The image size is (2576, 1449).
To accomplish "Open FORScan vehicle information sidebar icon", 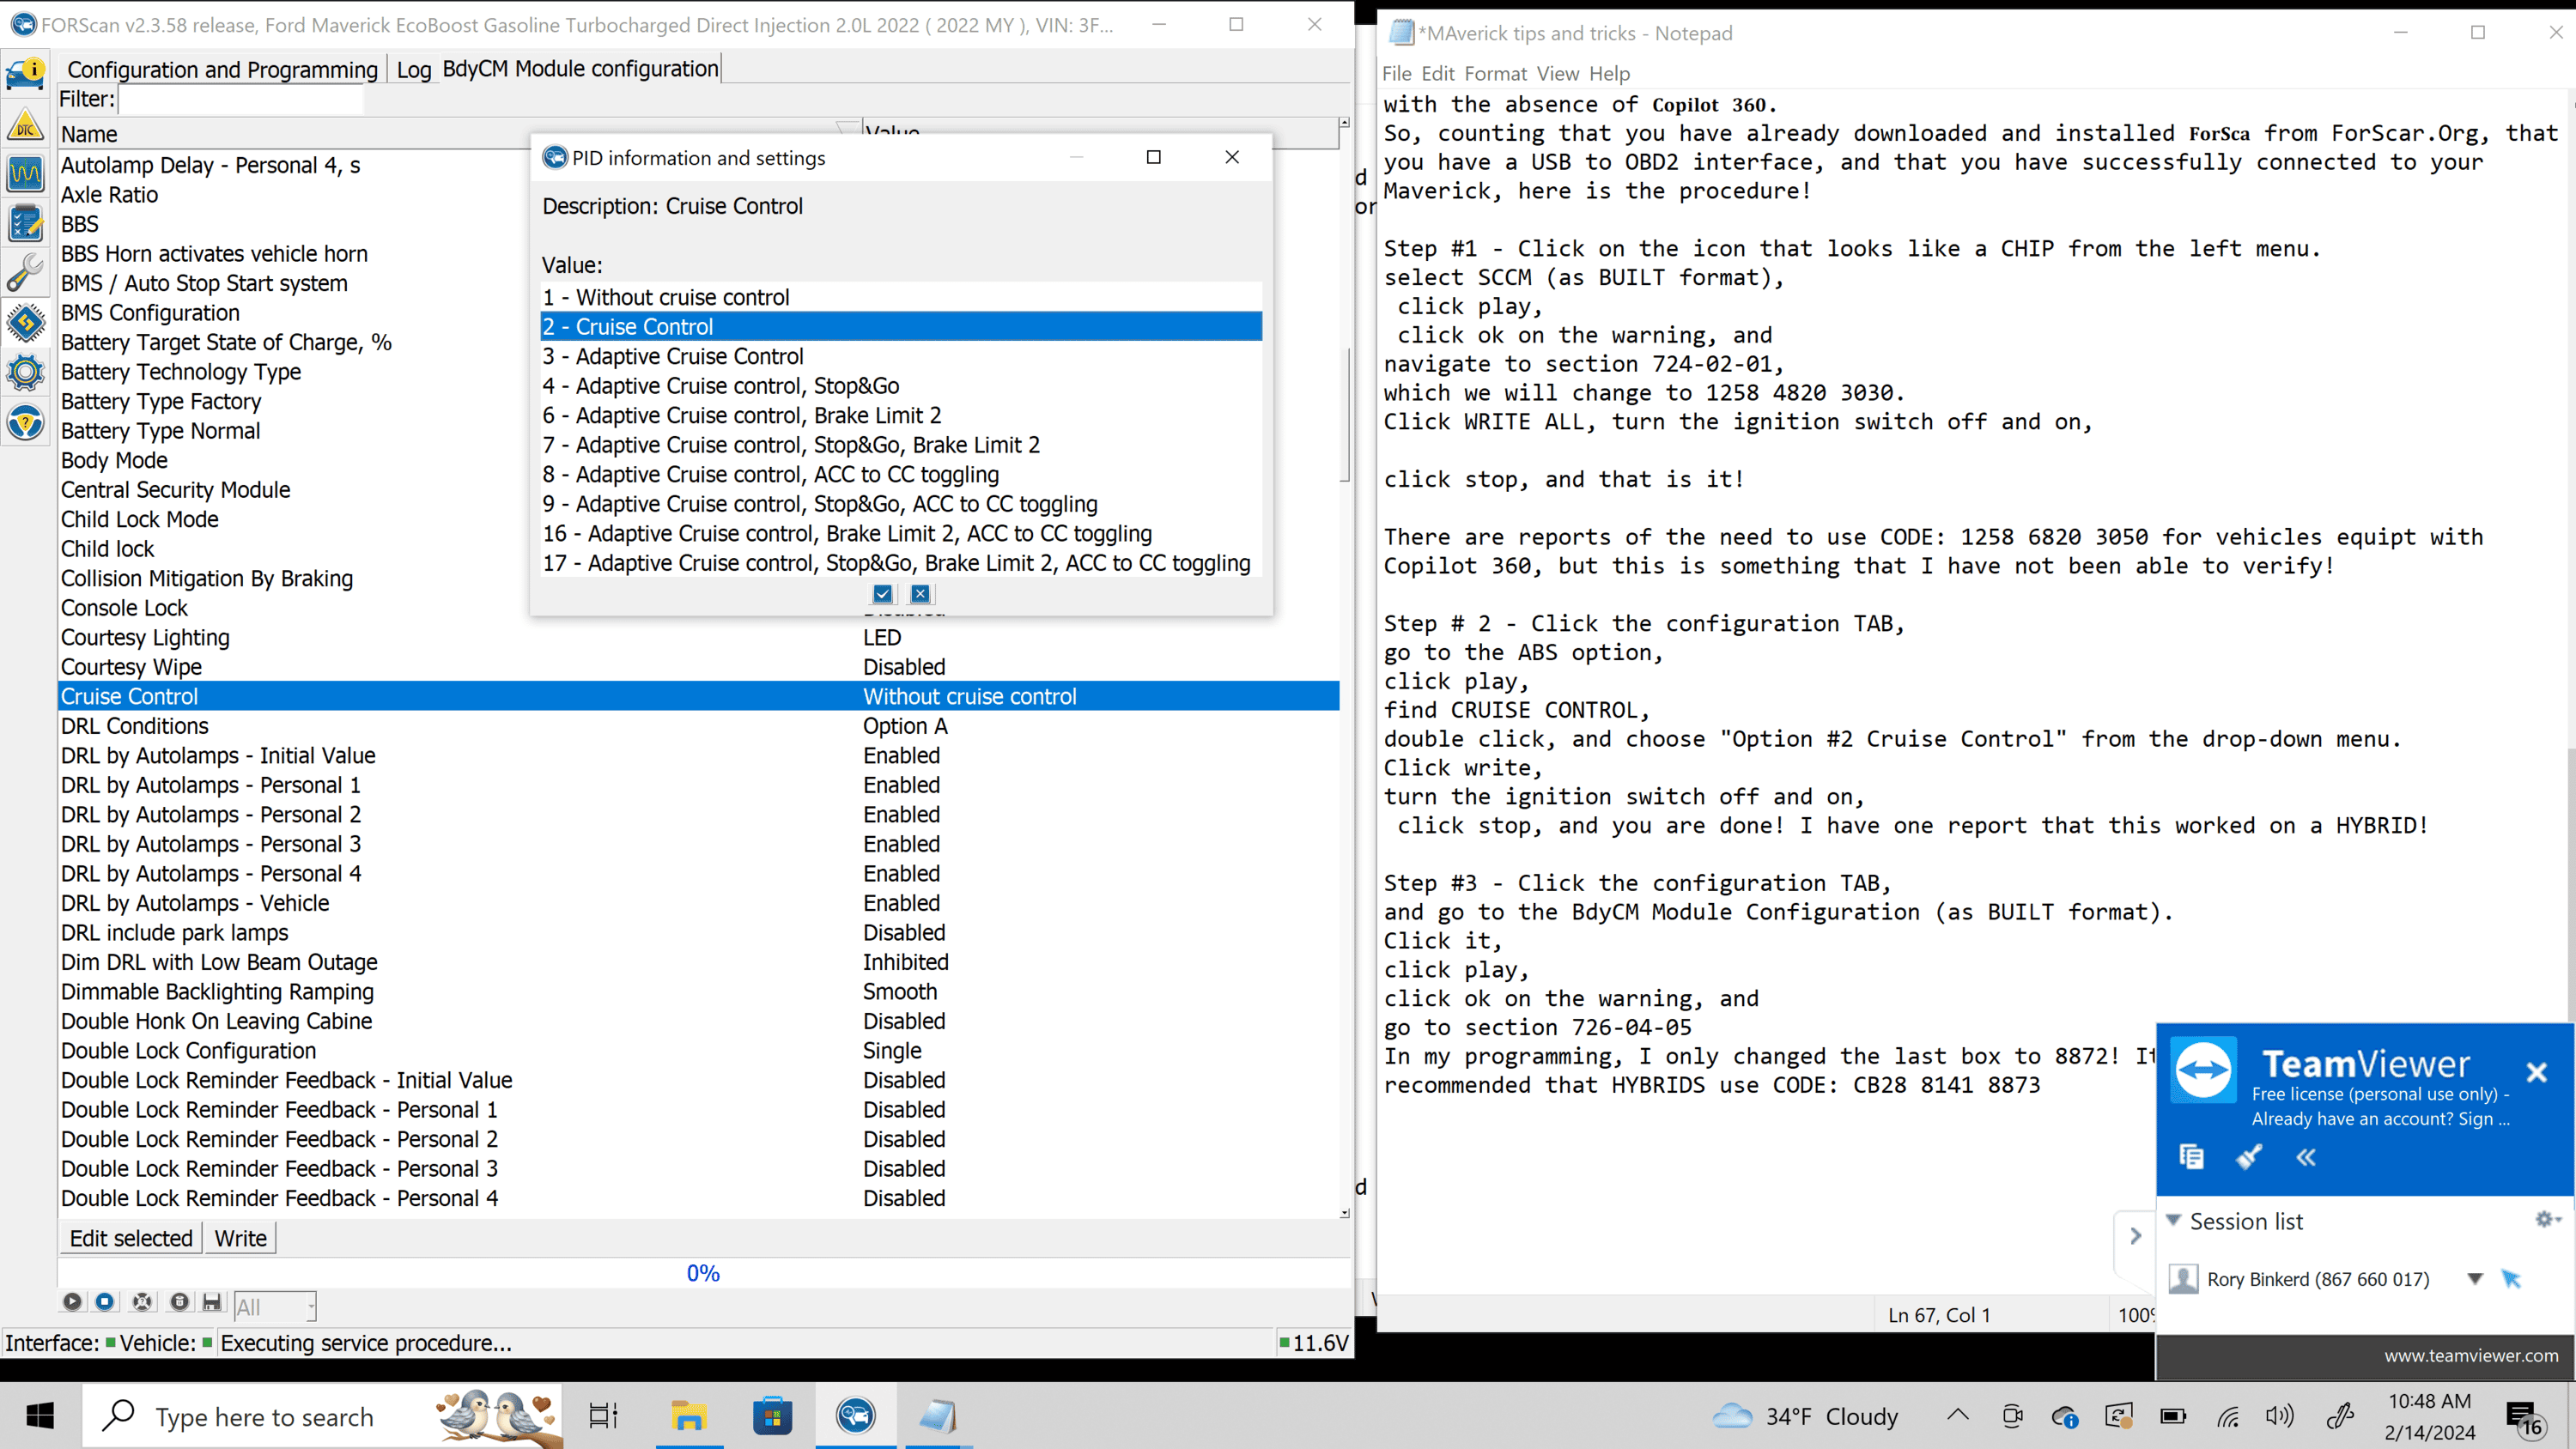I will tap(25, 72).
